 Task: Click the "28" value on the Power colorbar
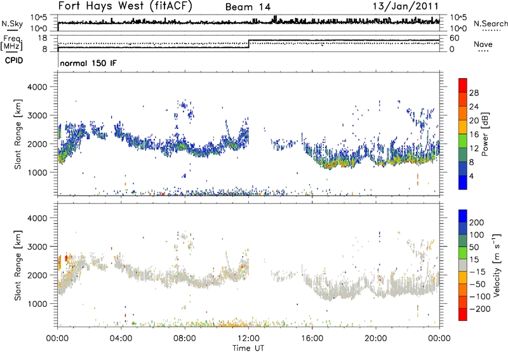[x=474, y=93]
